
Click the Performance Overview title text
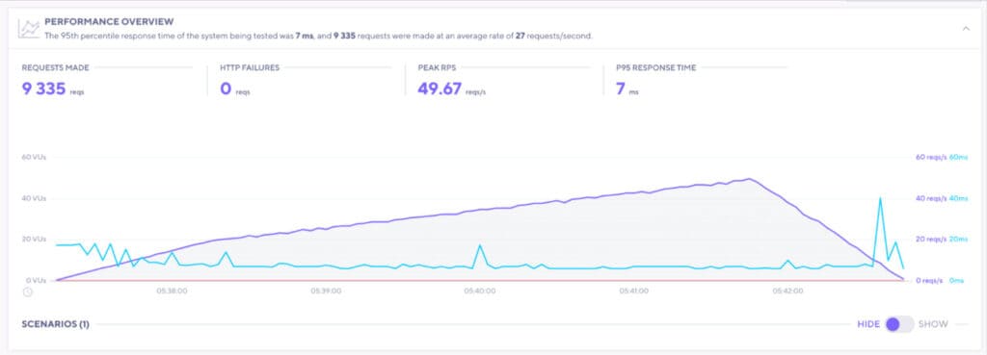(109, 22)
